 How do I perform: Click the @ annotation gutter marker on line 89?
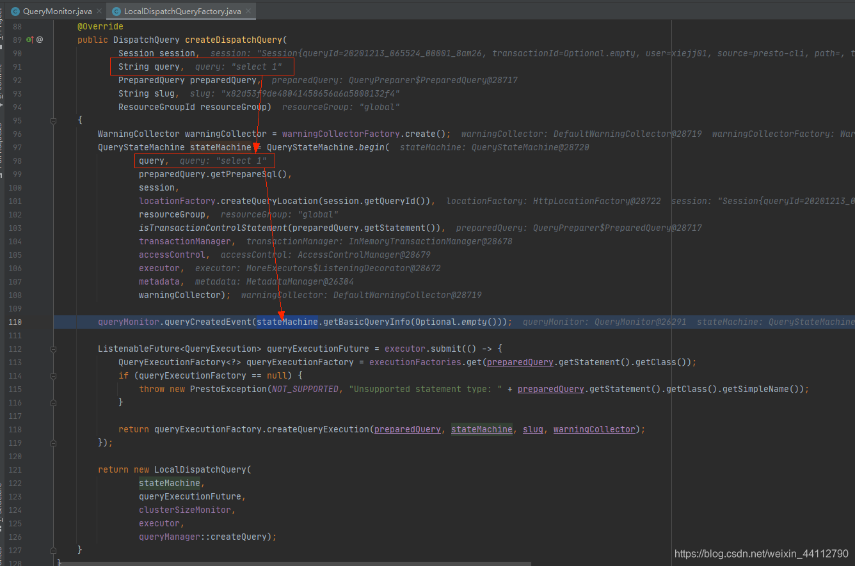[40, 40]
